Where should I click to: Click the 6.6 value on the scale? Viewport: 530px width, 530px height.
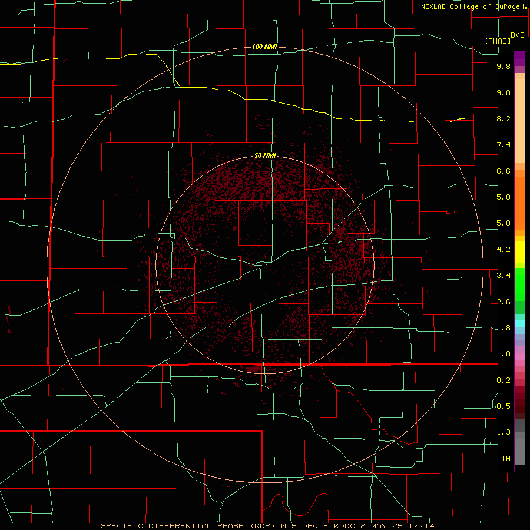tap(503, 171)
